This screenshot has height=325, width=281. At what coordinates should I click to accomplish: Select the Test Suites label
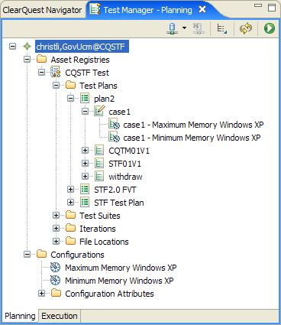click(100, 216)
